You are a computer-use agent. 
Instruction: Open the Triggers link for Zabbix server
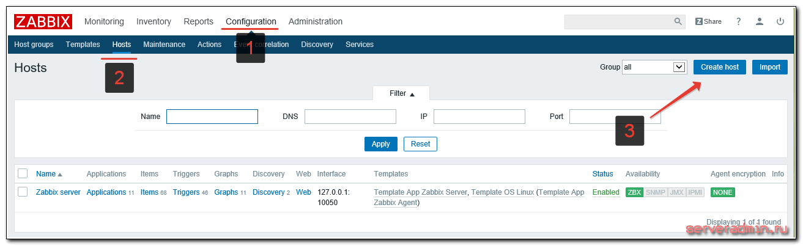186,192
